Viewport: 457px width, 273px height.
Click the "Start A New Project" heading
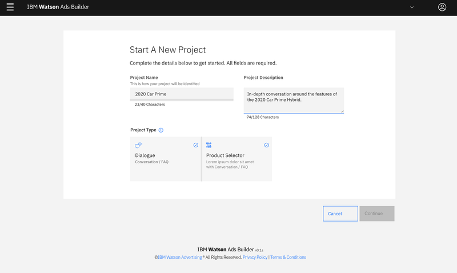pyautogui.click(x=167, y=50)
